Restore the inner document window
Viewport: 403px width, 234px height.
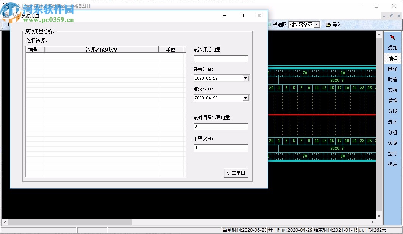pos(391,15)
